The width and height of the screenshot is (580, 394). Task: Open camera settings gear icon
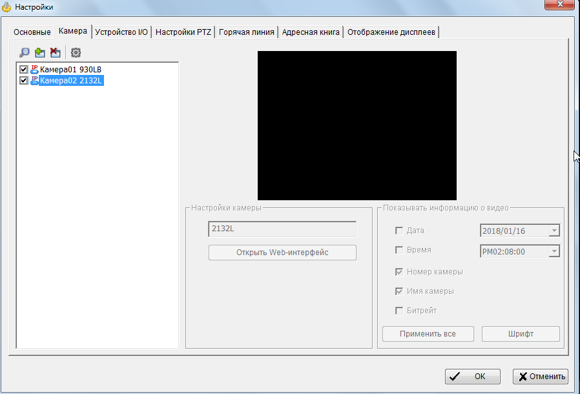click(x=76, y=52)
